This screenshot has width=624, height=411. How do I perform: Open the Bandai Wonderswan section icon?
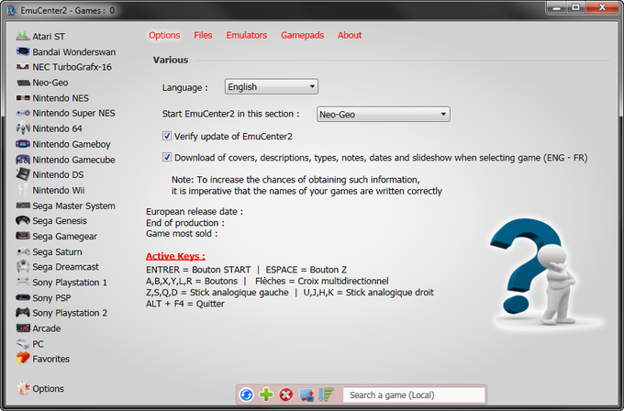(x=23, y=51)
